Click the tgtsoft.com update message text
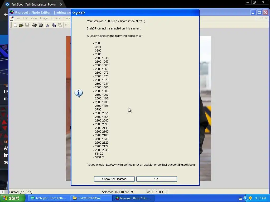The image size is (270, 202). (x=141, y=165)
